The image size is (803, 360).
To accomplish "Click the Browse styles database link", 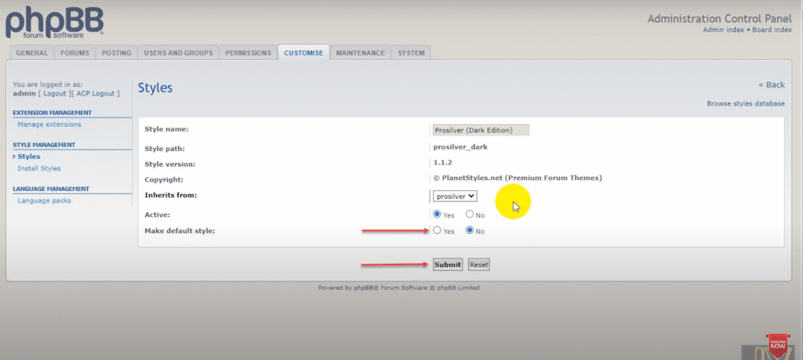I will click(x=745, y=103).
